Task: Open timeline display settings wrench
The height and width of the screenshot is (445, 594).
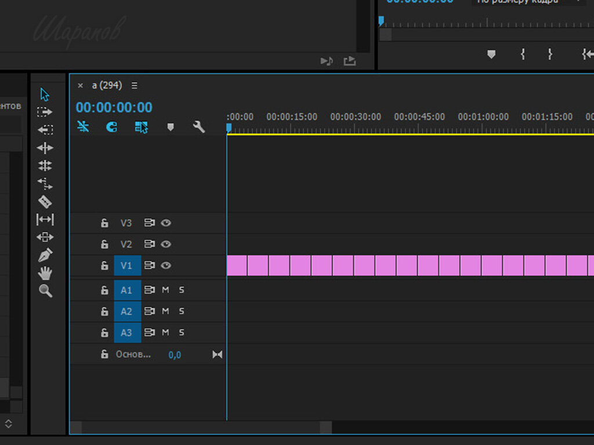Action: coord(199,127)
